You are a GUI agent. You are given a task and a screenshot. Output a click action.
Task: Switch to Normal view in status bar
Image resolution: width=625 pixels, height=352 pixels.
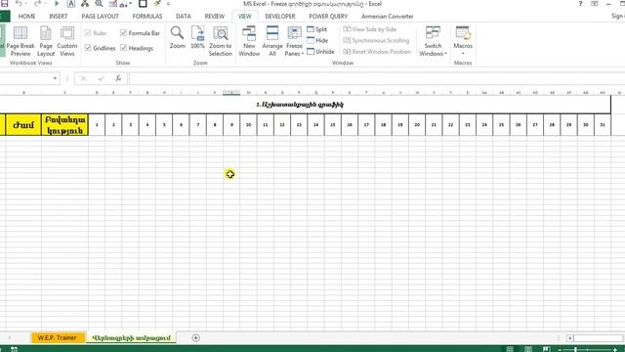[x=510, y=349]
